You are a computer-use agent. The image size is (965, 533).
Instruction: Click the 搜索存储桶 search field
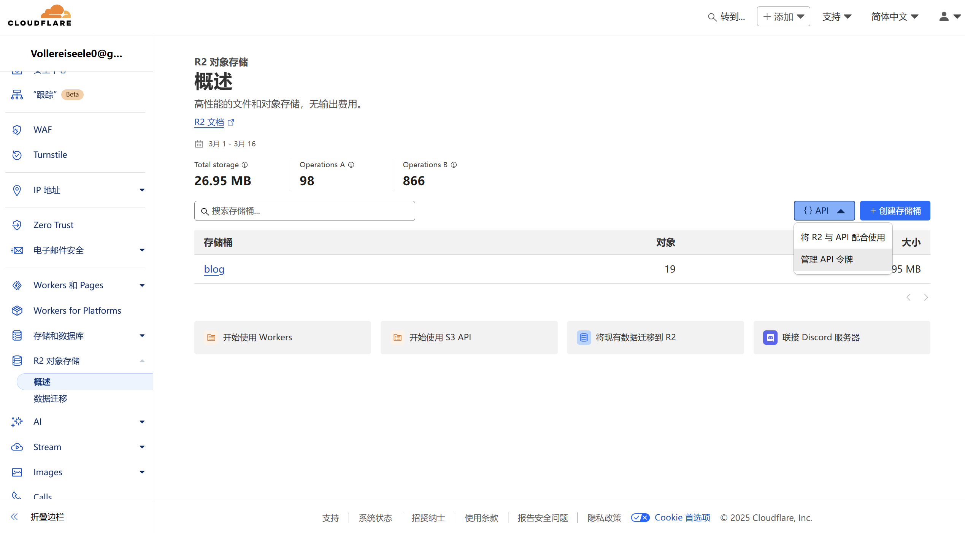pos(304,211)
